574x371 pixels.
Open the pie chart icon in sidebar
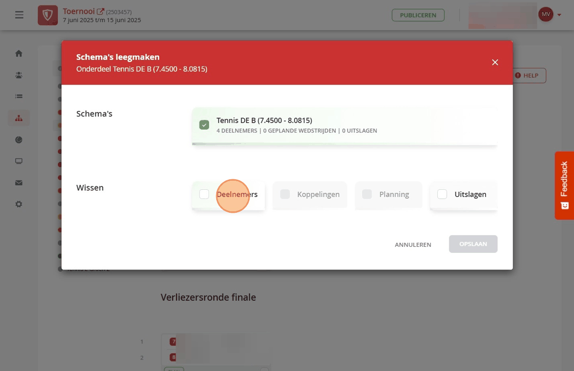click(19, 140)
